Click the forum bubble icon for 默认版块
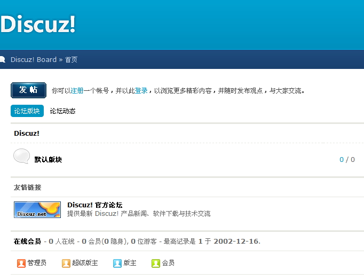The height and width of the screenshot is (280, 364). click(21, 156)
